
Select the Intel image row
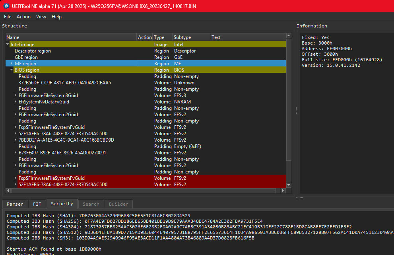[146, 45]
